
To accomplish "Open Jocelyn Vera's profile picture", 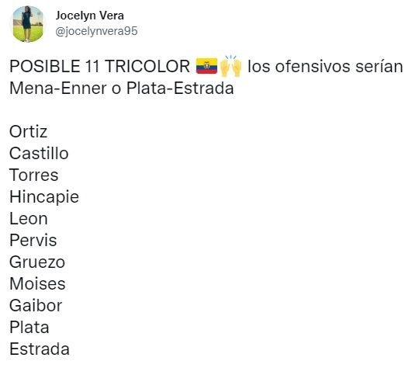I will click(28, 24).
